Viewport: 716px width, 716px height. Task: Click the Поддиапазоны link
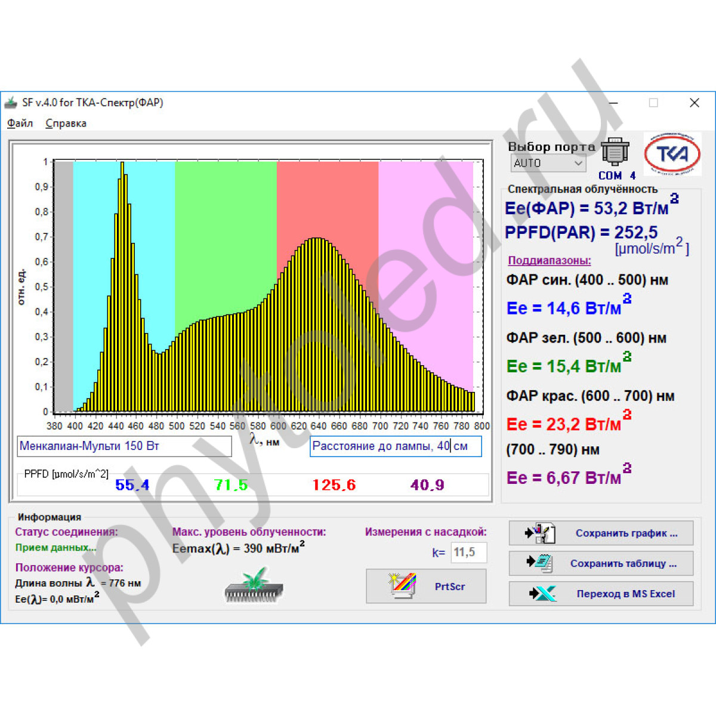tap(549, 261)
